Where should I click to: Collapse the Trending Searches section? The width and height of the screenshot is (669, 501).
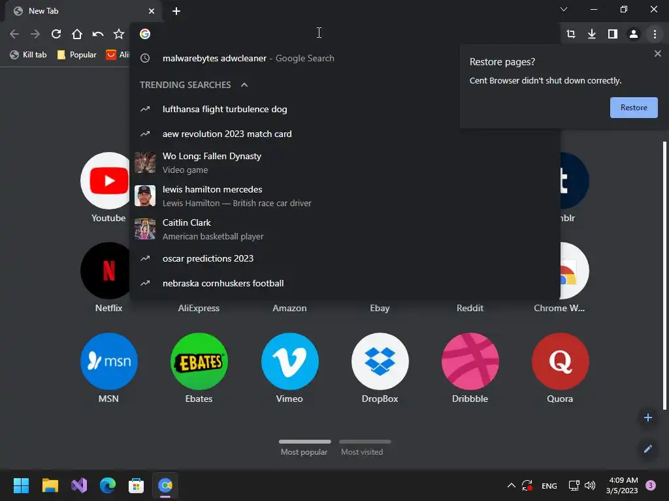244,85
